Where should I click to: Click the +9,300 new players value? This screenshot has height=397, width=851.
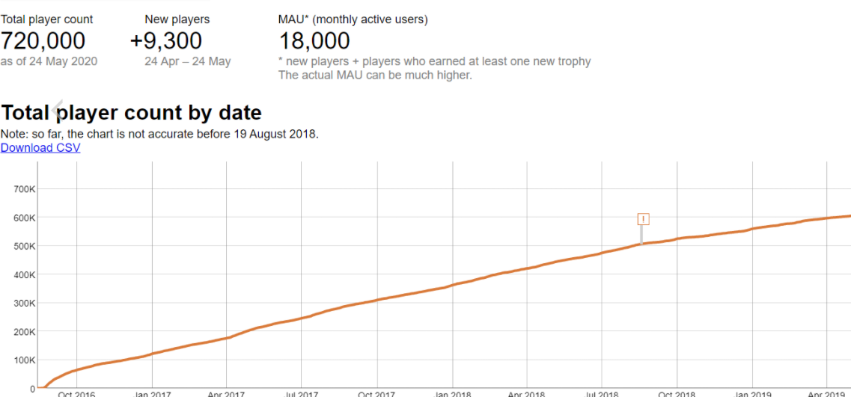pyautogui.click(x=166, y=41)
